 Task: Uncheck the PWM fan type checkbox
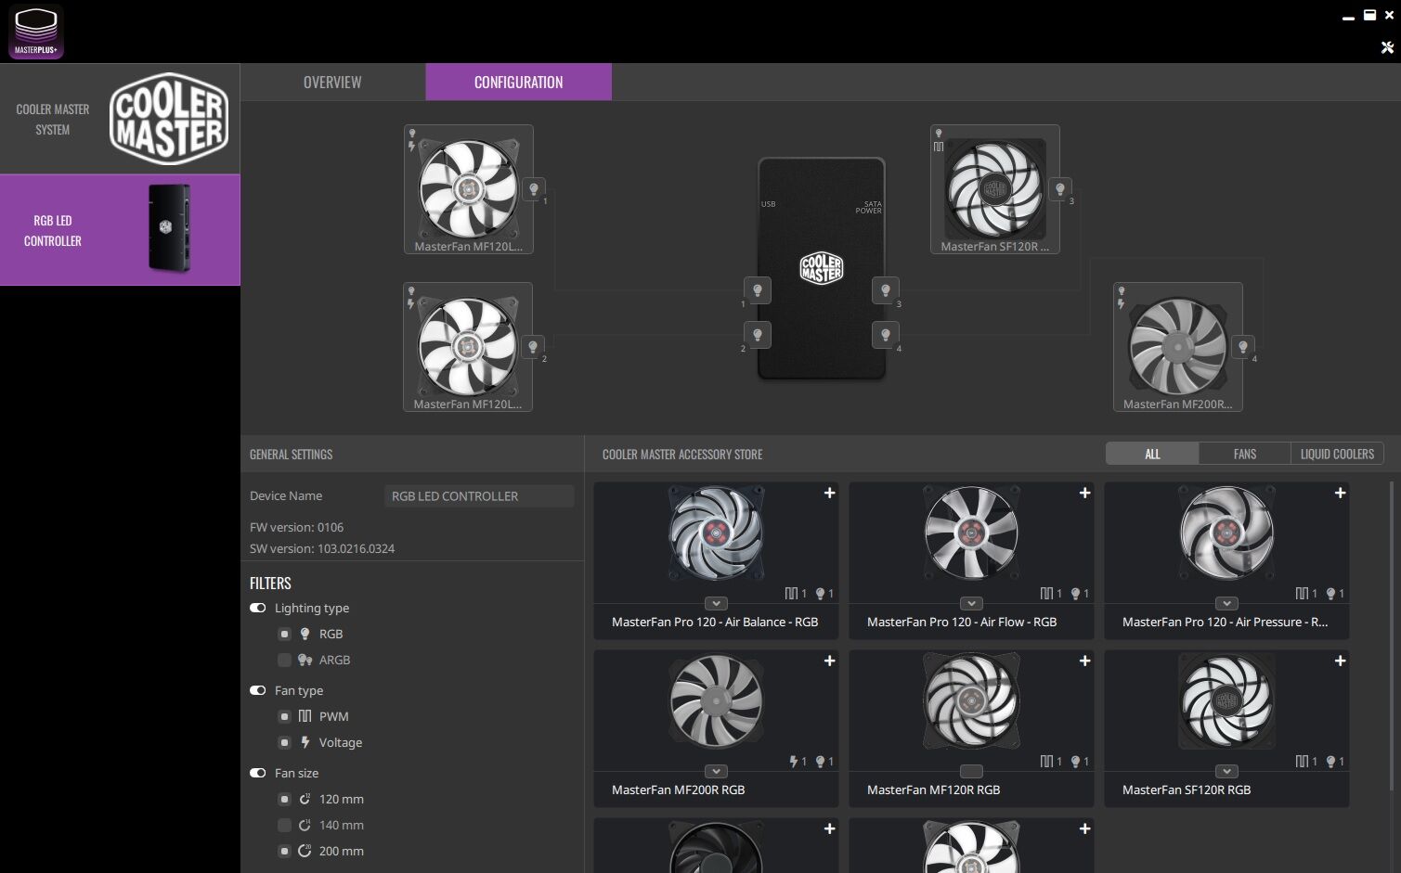[x=284, y=716]
